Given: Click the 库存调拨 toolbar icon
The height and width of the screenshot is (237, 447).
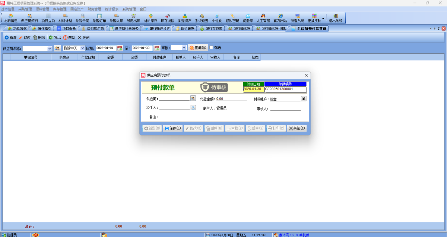Looking at the screenshot, I should 167,18.
